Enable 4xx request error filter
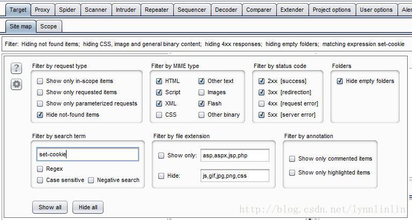The height and width of the screenshot is (220, 412). coord(262,103)
